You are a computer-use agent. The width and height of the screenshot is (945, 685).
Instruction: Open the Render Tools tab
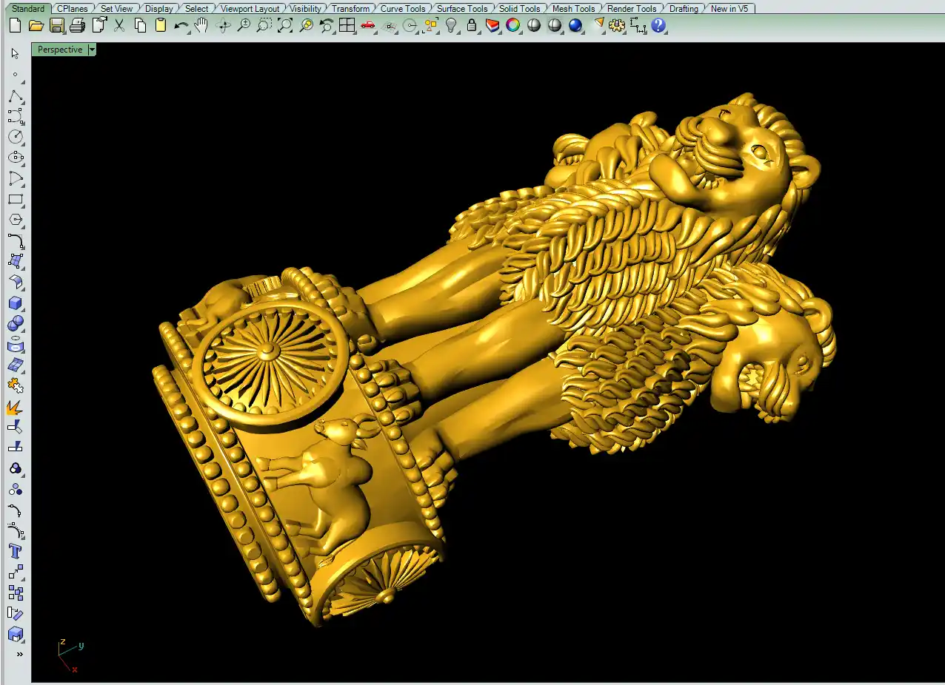tap(631, 9)
